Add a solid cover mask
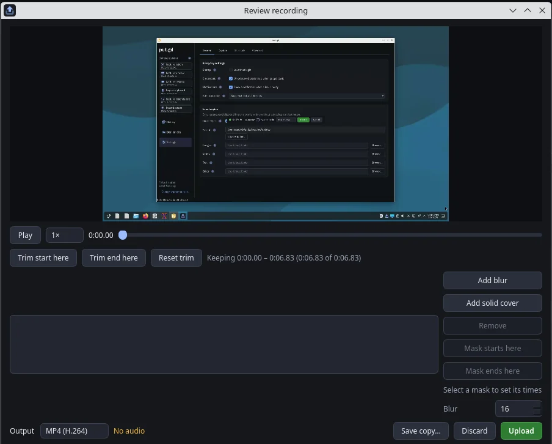The width and height of the screenshot is (552, 444). pyautogui.click(x=493, y=303)
